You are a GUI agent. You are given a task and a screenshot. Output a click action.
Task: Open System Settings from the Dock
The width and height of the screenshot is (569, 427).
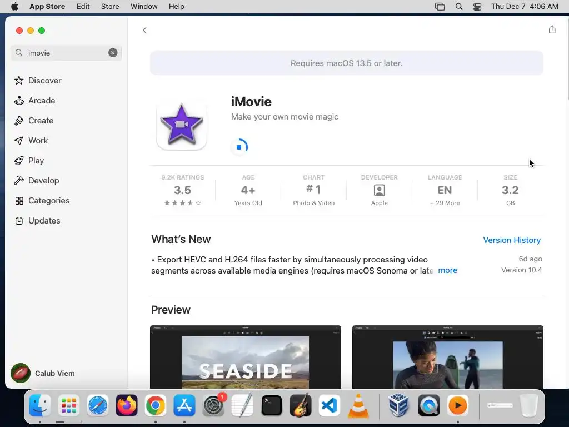pyautogui.click(x=213, y=405)
